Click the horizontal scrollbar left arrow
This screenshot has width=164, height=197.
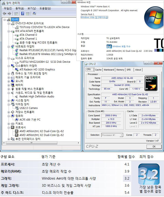coord(4,143)
